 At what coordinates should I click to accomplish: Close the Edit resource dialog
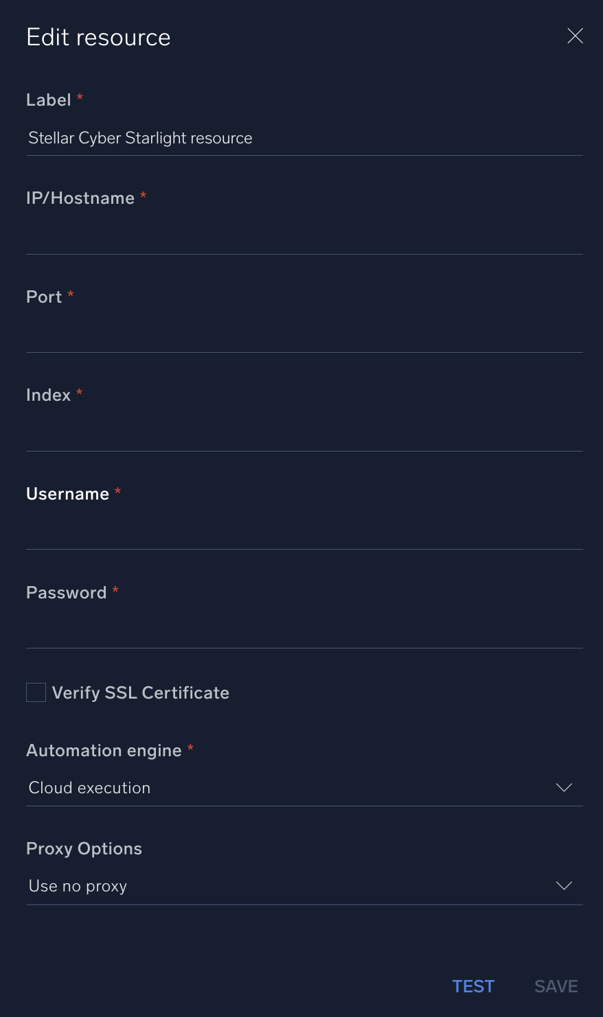(x=575, y=36)
